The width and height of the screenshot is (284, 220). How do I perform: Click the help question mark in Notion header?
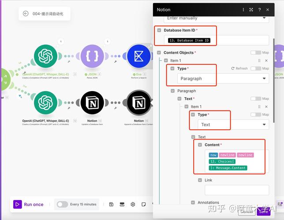coord(259,10)
